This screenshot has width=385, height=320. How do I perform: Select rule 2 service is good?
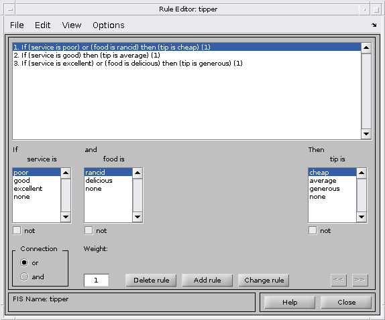[x=186, y=55]
